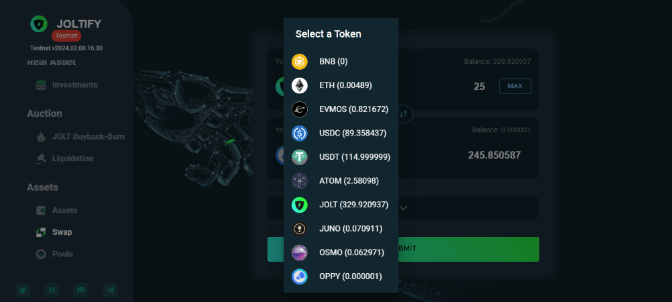Choose the ETH diamond icon

pyautogui.click(x=300, y=85)
